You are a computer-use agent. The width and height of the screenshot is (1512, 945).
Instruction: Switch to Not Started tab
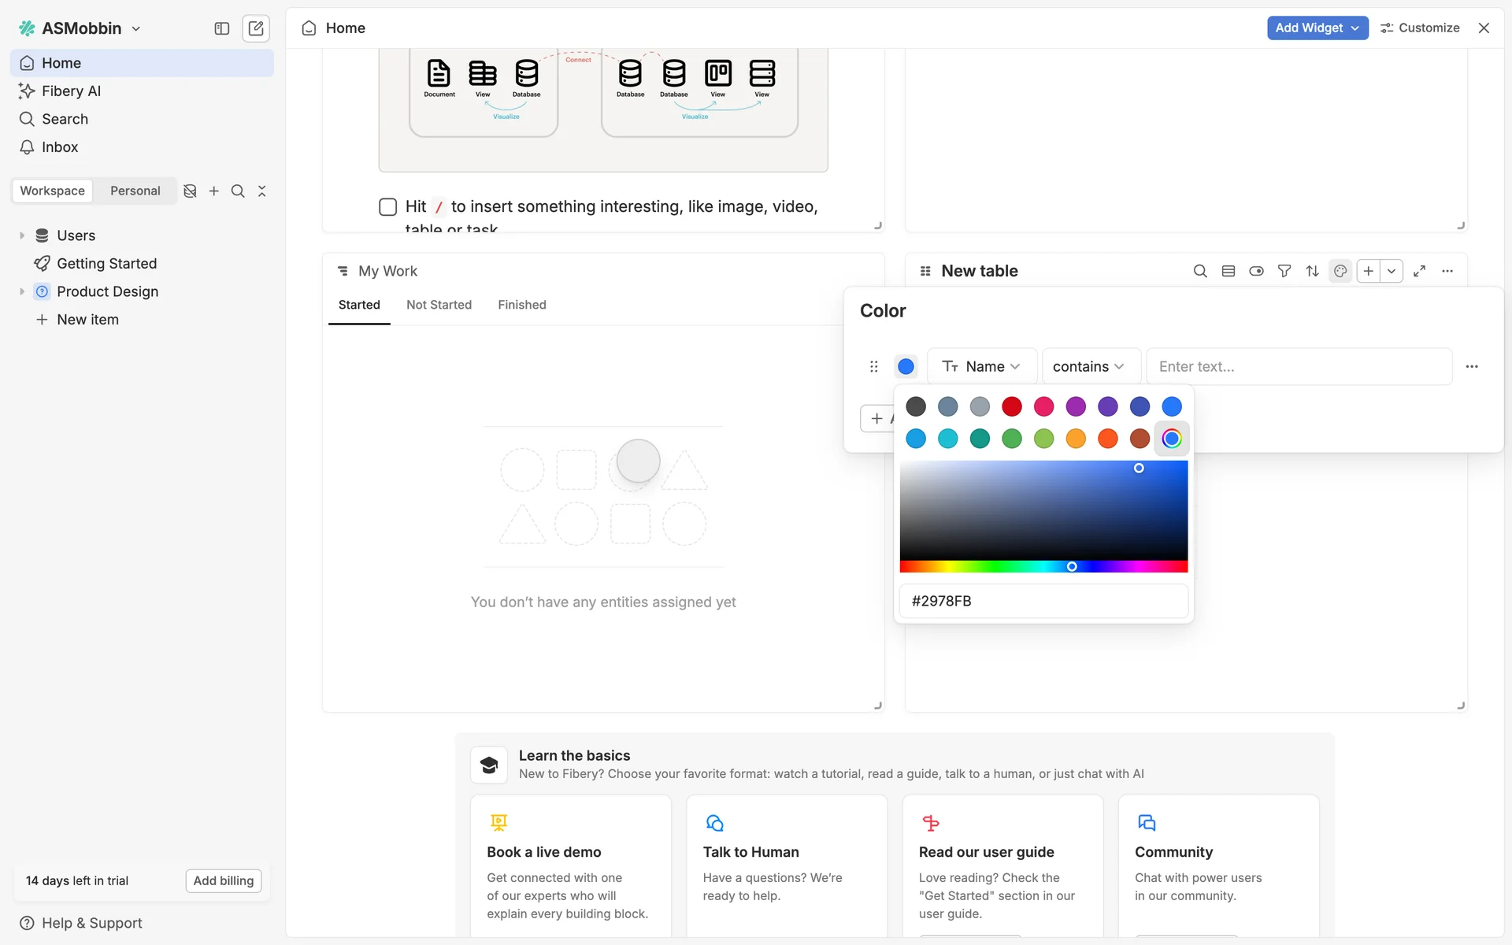(439, 305)
